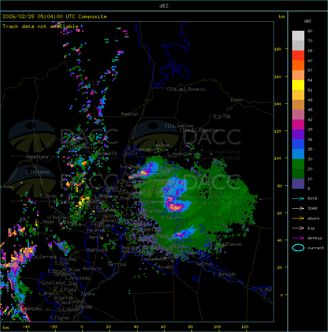Select the purple 36-39 dBZ legend swatch
The height and width of the screenshot is (332, 328).
tap(298, 134)
